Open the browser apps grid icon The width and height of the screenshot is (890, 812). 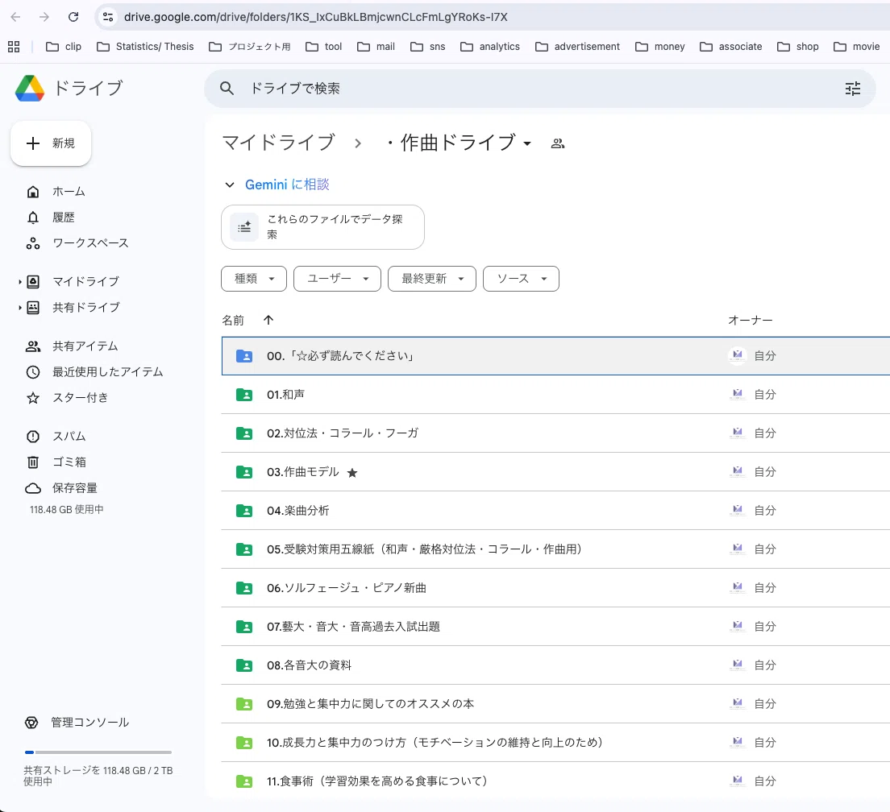[x=14, y=47]
